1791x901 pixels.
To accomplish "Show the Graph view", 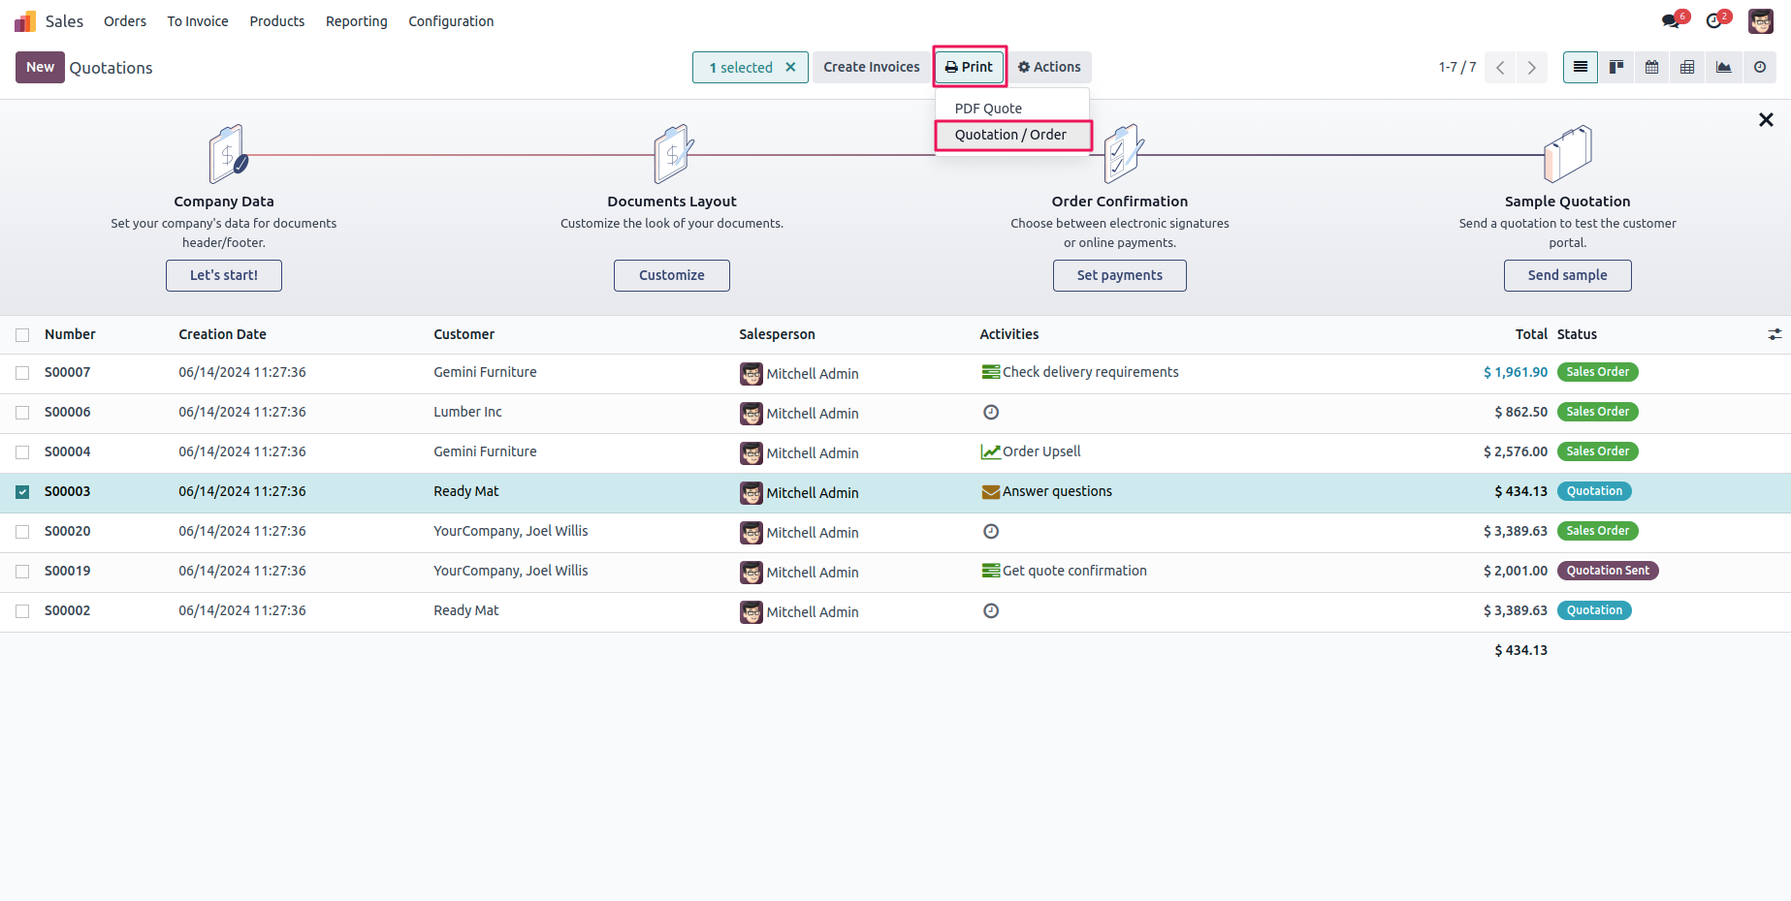I will point(1723,67).
